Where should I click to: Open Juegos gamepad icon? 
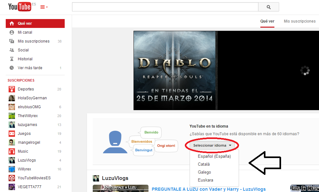tap(12, 134)
